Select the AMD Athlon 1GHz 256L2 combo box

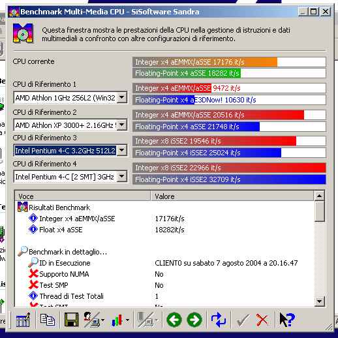70,98
